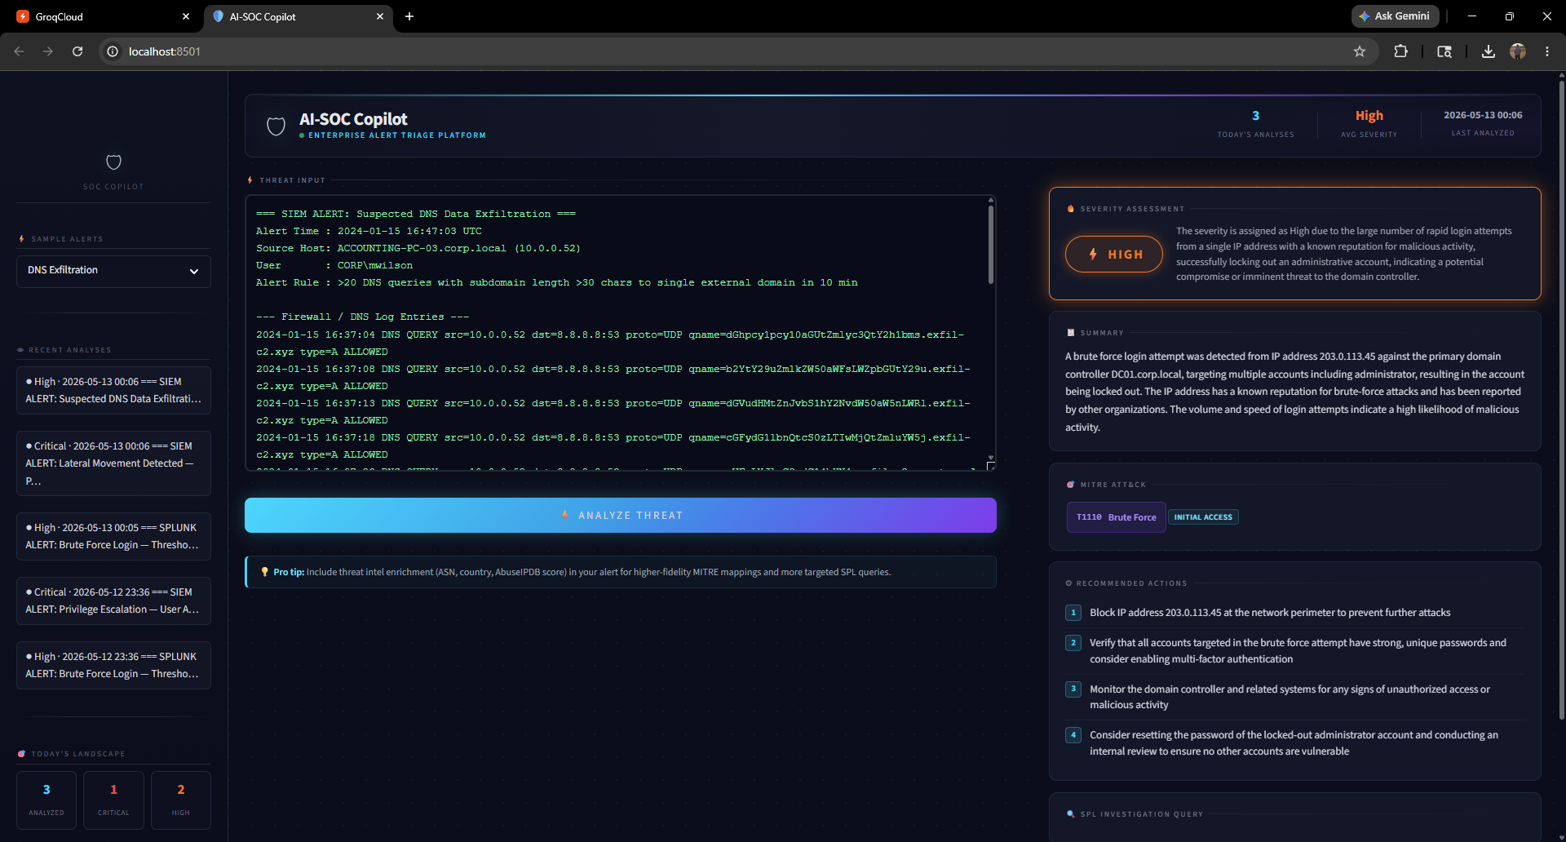The width and height of the screenshot is (1566, 842).
Task: Click the SOC Copilot shield icon in sidebar
Action: tap(113, 162)
